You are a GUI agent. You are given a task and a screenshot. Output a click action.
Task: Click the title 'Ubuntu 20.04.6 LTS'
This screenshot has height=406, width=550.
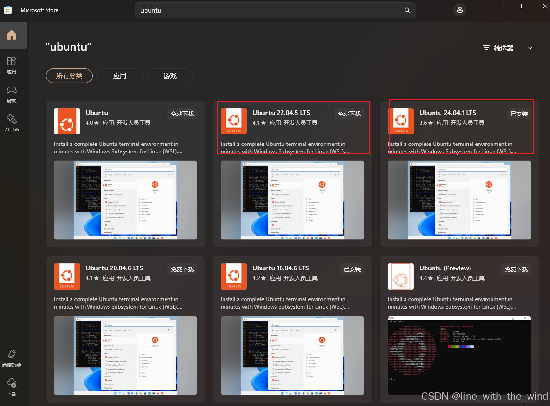[x=114, y=268]
